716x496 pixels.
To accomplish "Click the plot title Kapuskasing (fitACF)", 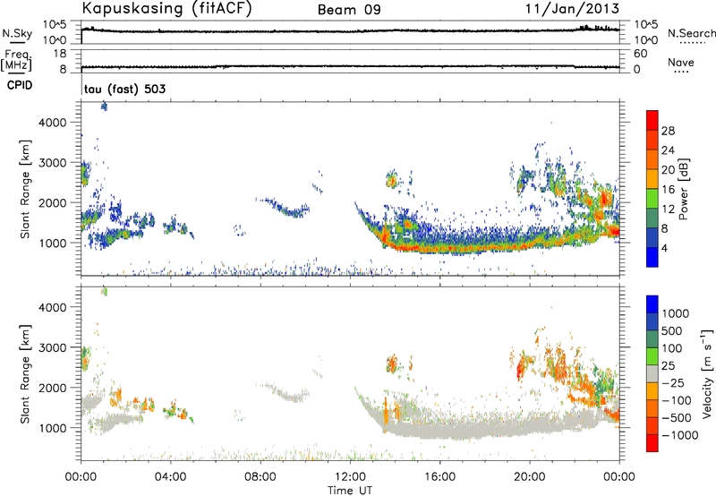I will point(166,9).
